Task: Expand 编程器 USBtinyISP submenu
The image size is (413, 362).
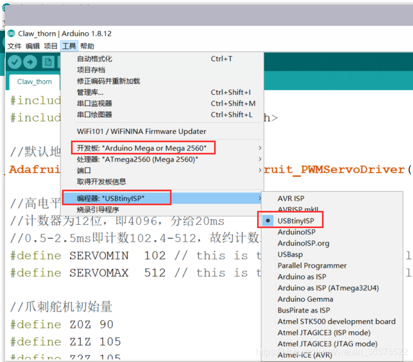Action: [x=162, y=198]
